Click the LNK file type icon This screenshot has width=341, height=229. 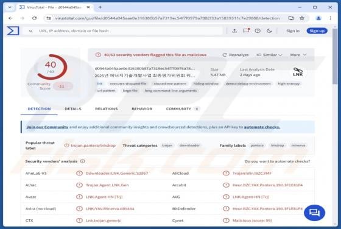click(x=298, y=72)
